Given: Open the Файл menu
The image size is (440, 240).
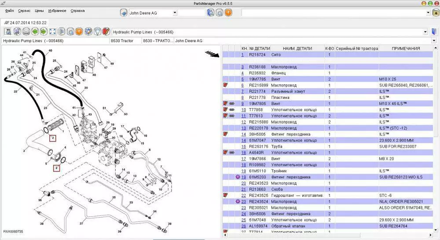Looking at the screenshot, I should pyautogui.click(x=9, y=11).
